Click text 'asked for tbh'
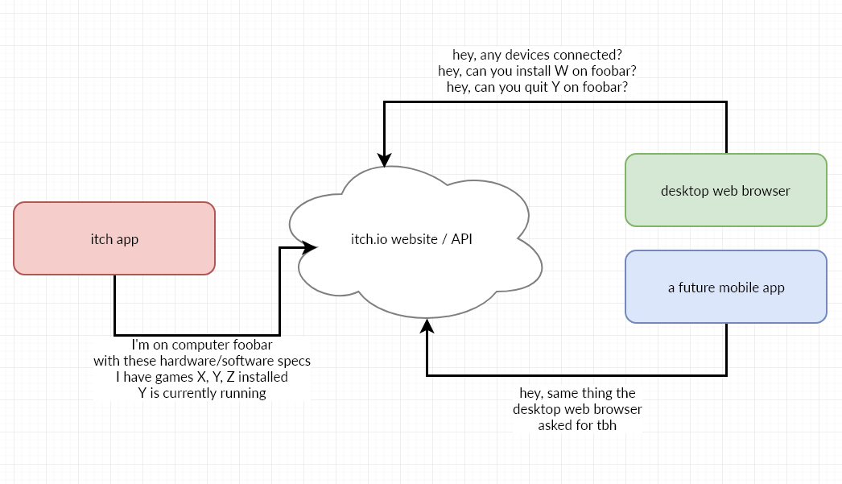 (577, 425)
